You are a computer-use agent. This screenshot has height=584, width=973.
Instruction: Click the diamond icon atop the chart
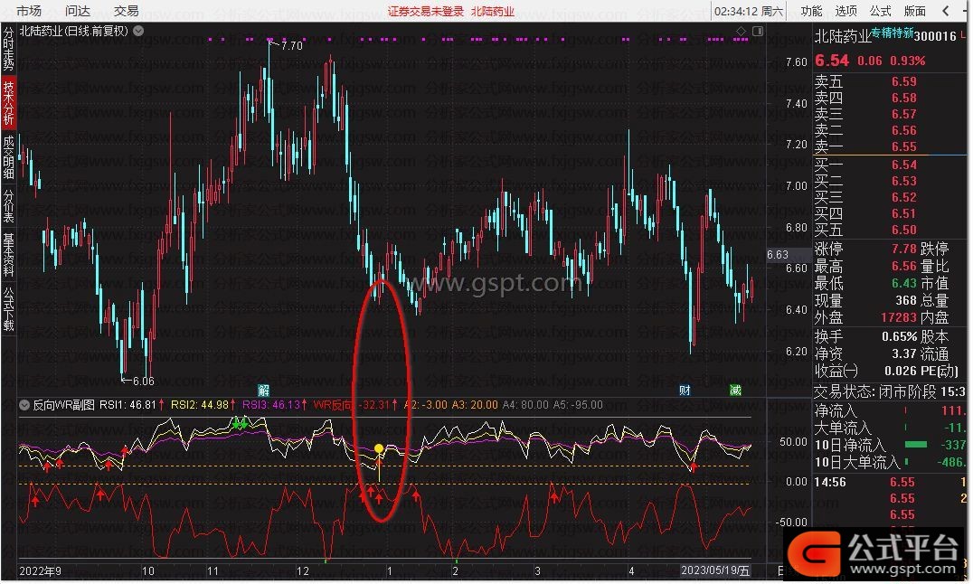tap(741, 31)
